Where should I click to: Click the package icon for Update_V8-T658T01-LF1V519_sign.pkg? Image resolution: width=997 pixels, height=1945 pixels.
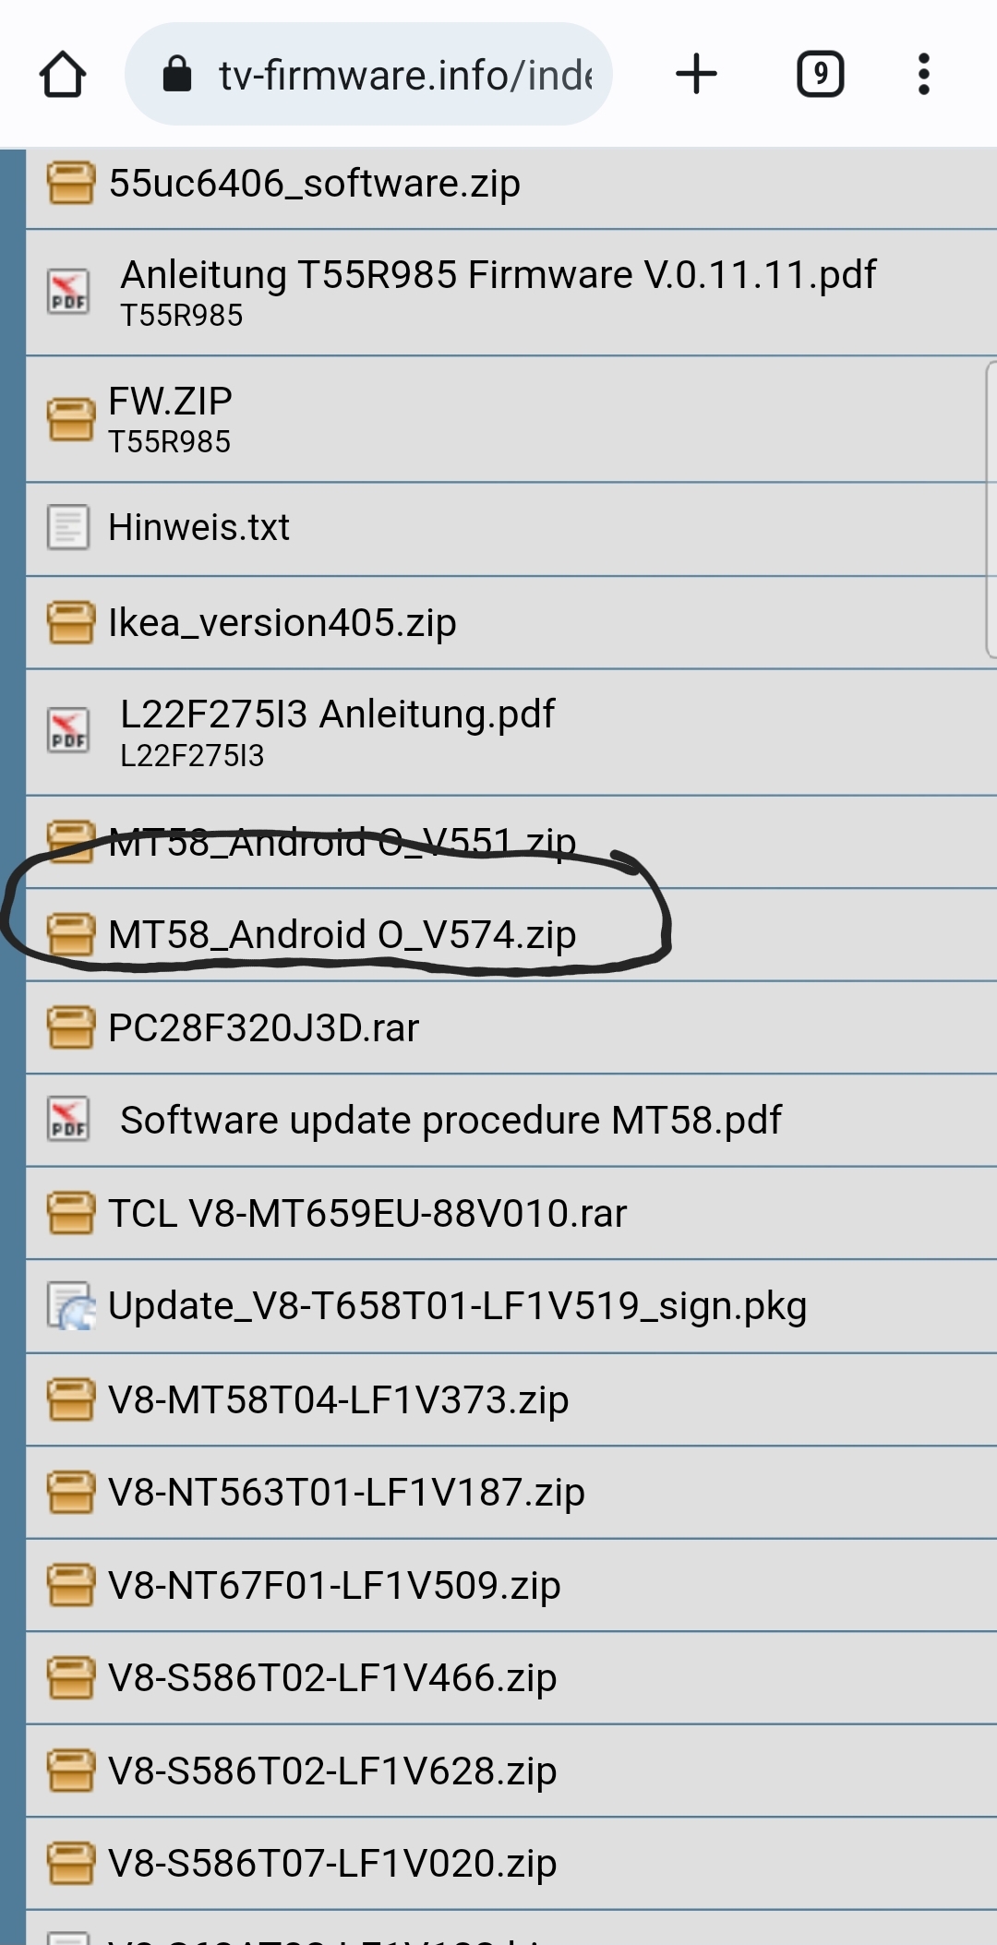coord(71,1306)
